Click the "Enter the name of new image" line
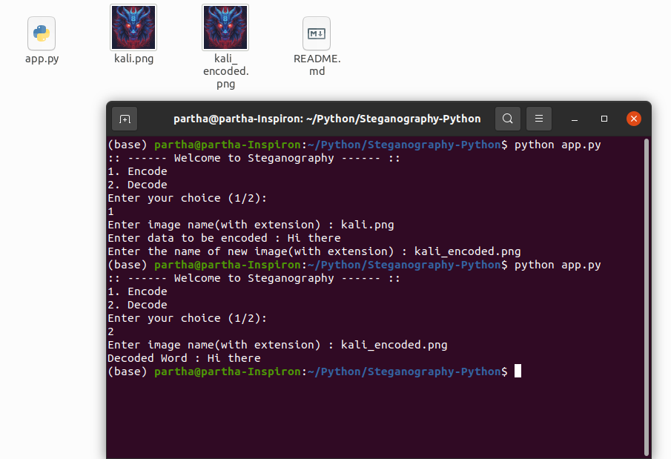The image size is (671, 459). [314, 251]
